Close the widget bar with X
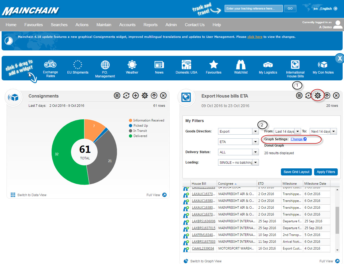 click(340, 58)
